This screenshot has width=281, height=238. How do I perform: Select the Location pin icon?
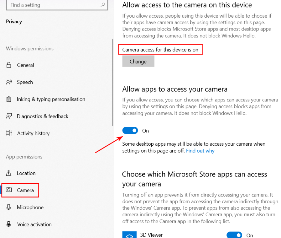pyautogui.click(x=9, y=173)
